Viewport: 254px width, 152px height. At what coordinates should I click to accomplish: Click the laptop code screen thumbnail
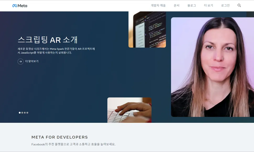click(x=147, y=29)
